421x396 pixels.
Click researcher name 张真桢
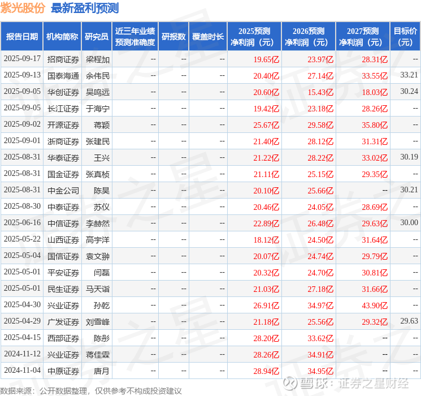point(98,174)
